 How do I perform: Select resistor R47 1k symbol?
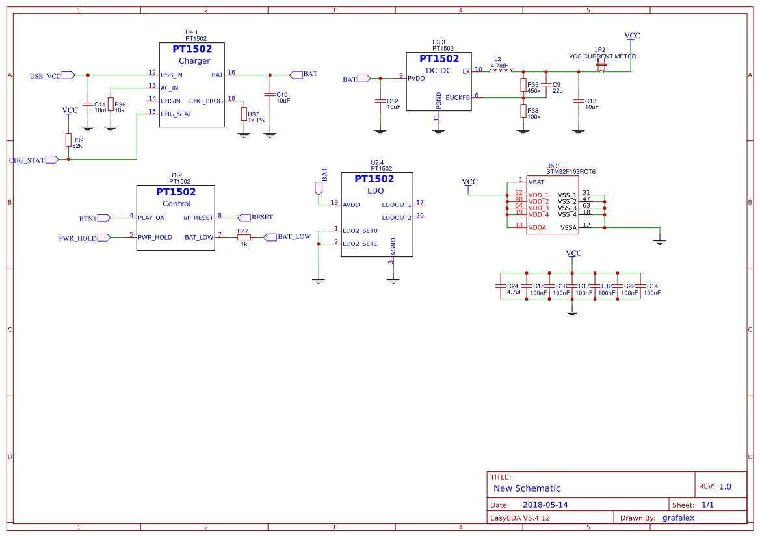(244, 237)
